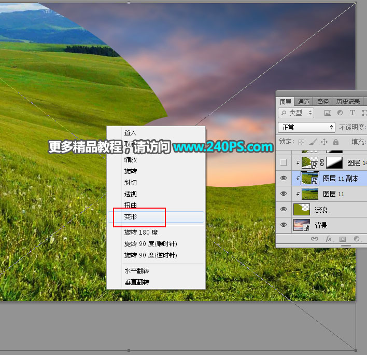Filter layers by adjustment layer type
This screenshot has width=367, height=355.
[x=340, y=113]
